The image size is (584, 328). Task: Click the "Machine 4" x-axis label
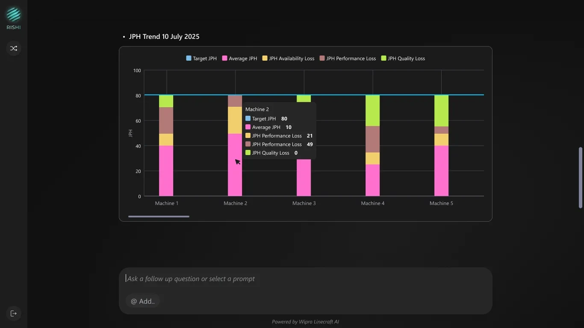pyautogui.click(x=373, y=203)
